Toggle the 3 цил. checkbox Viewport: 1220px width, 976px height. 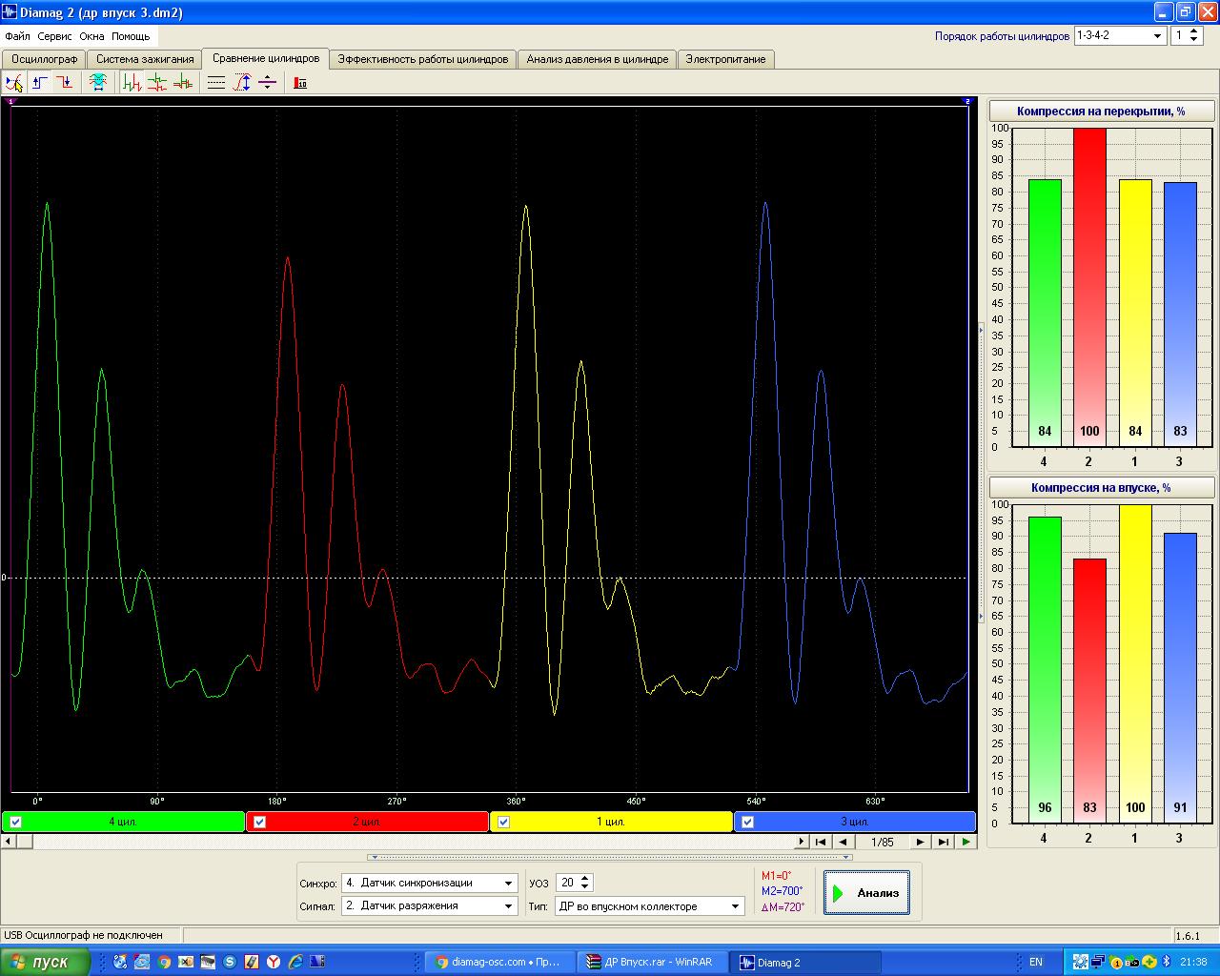click(x=748, y=822)
